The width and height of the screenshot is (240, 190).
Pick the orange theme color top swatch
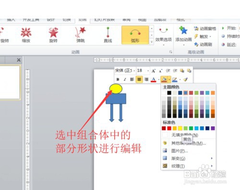[x=213, y=93]
